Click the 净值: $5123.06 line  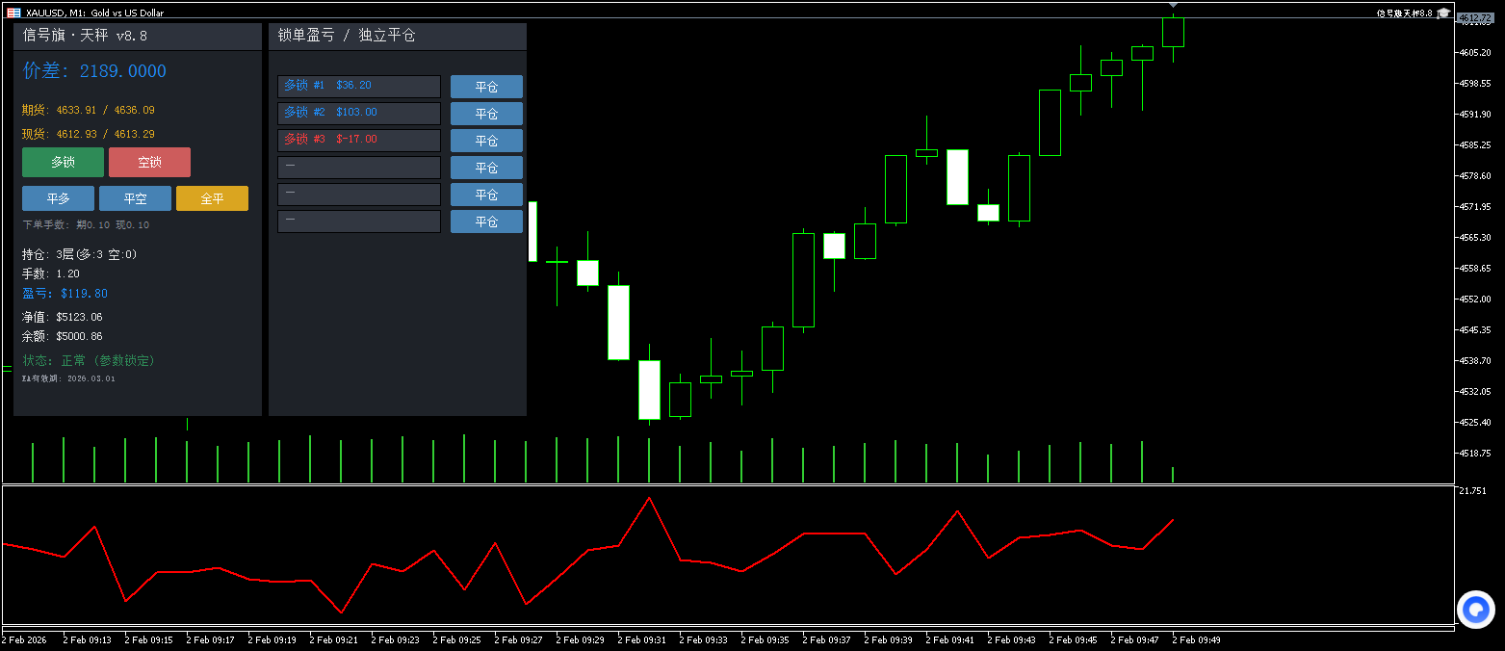63,317
